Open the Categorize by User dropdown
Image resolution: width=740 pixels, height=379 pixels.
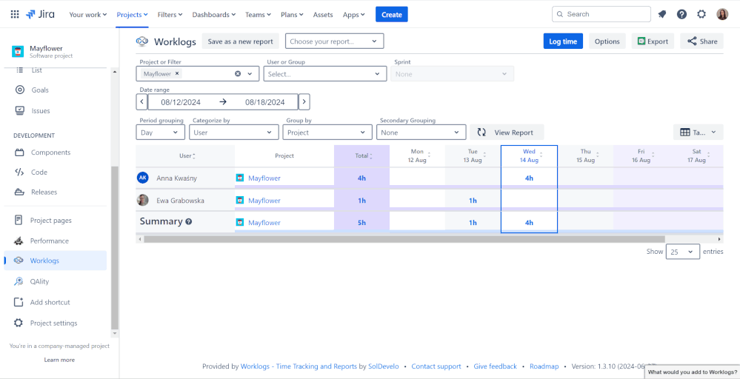click(x=233, y=133)
